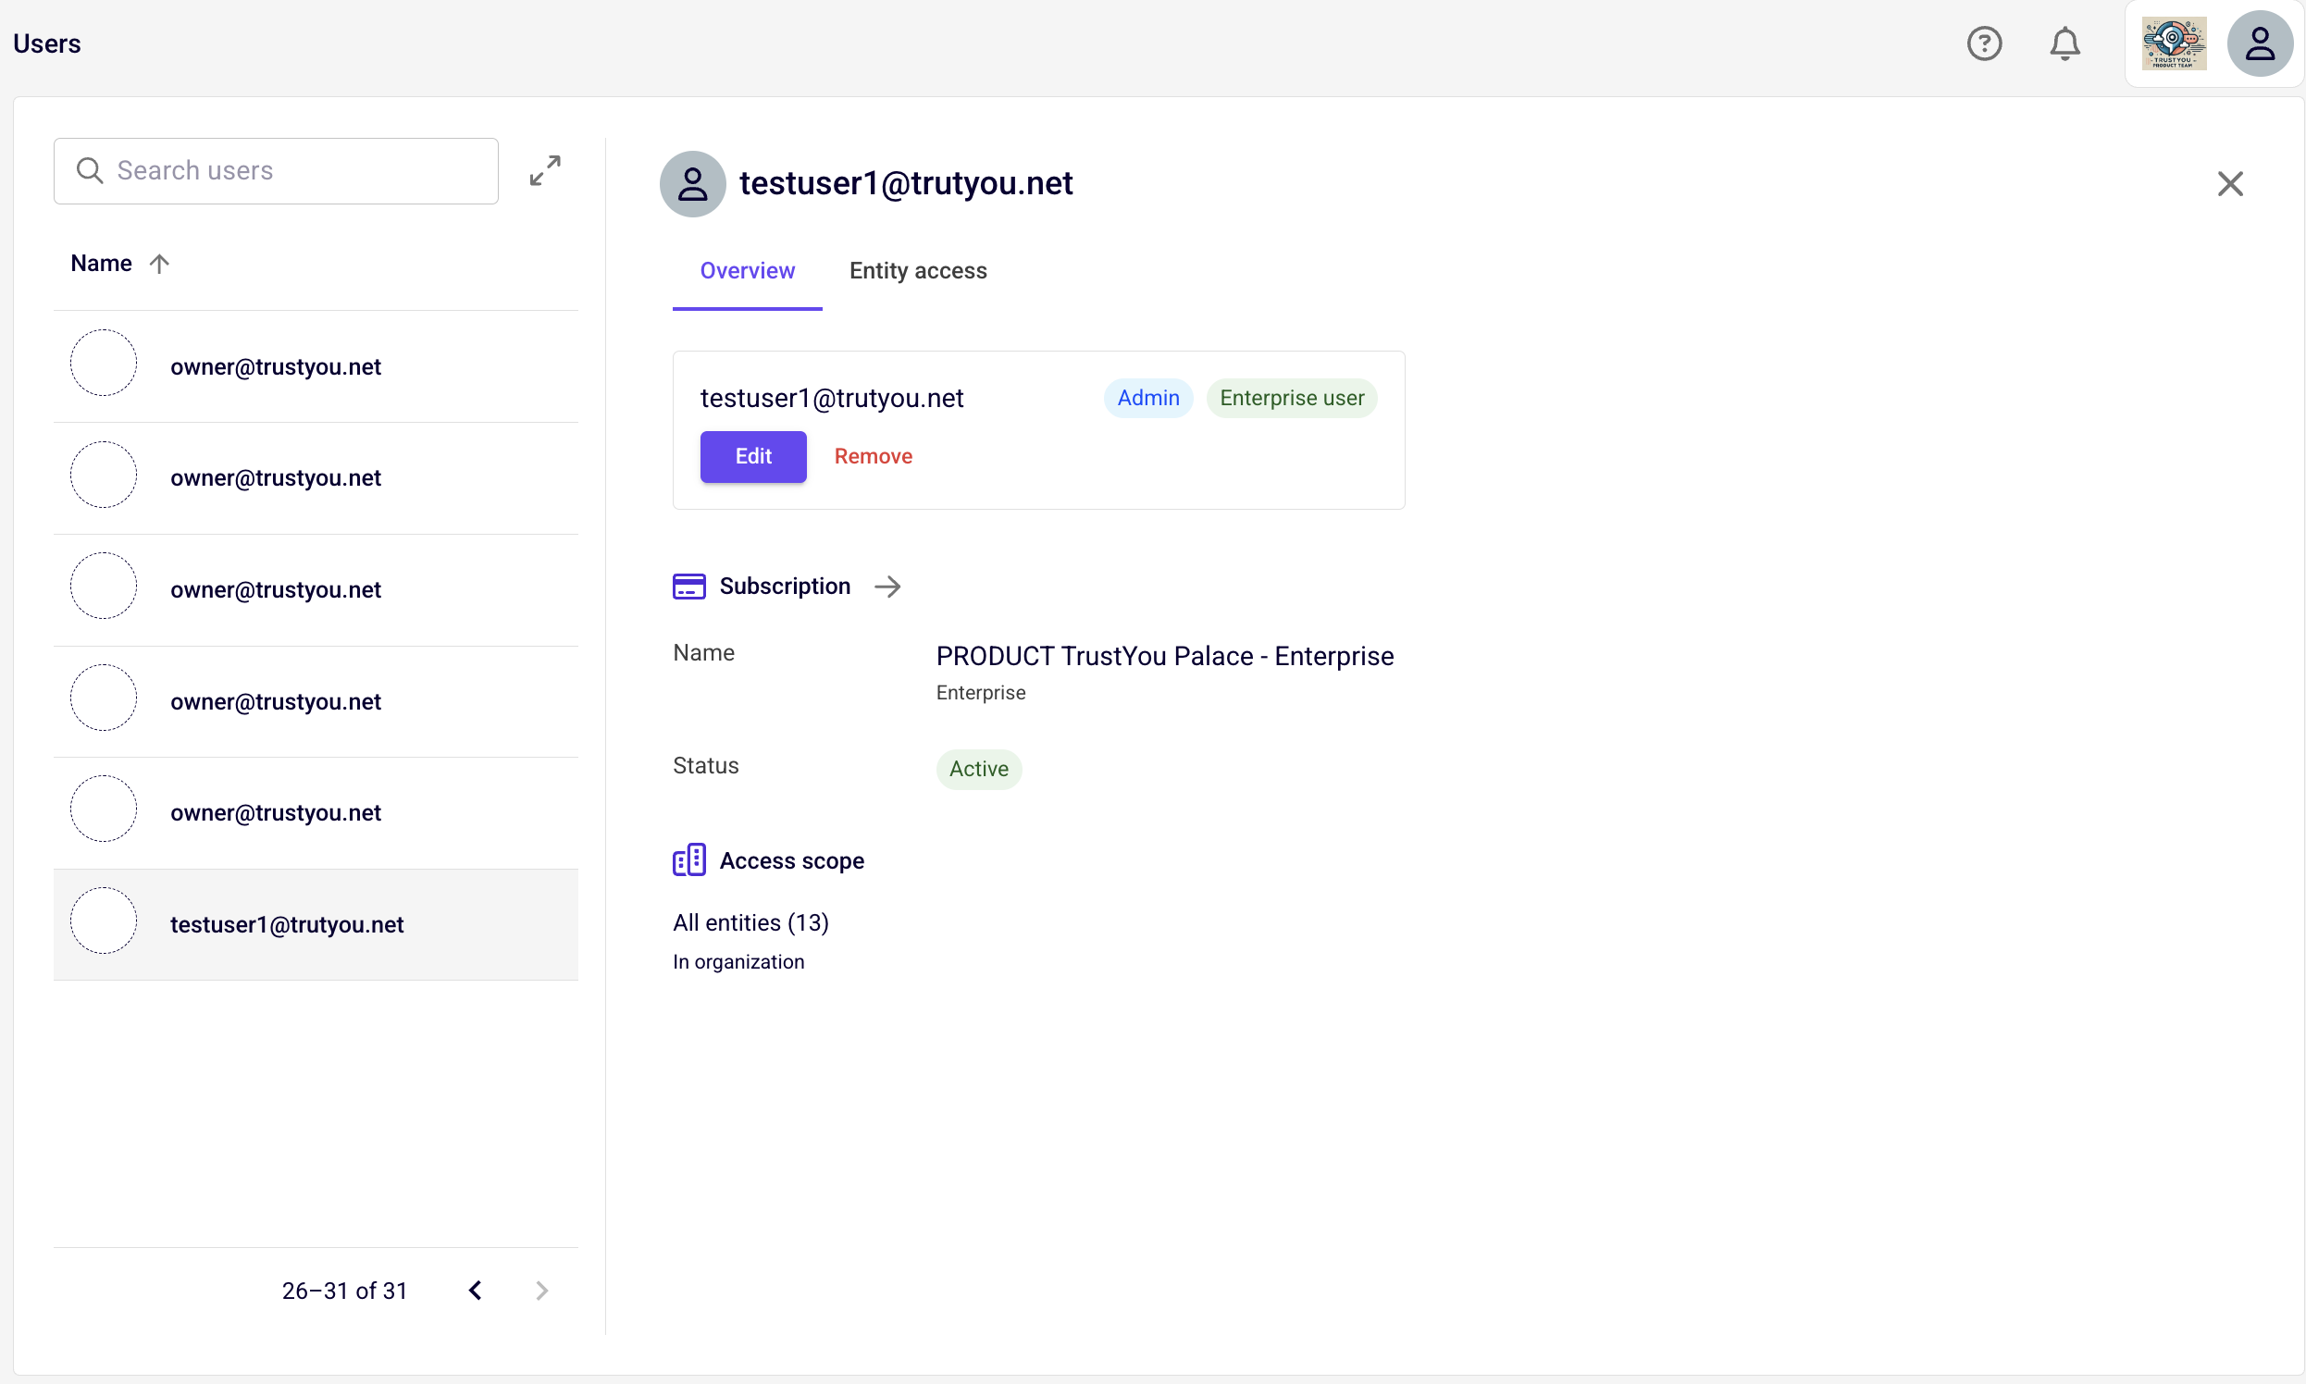Go to previous page of users
2306x1384 pixels.
coord(475,1290)
